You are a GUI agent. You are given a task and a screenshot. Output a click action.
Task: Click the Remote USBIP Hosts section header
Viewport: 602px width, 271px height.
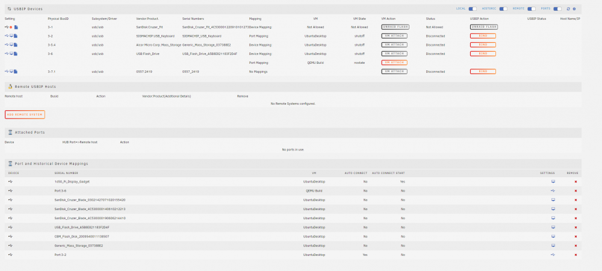click(x=293, y=87)
